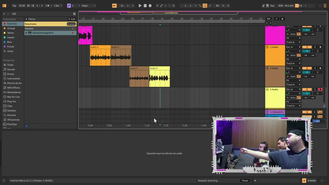
Task: Click the session record circle icon
Action: 173,6
